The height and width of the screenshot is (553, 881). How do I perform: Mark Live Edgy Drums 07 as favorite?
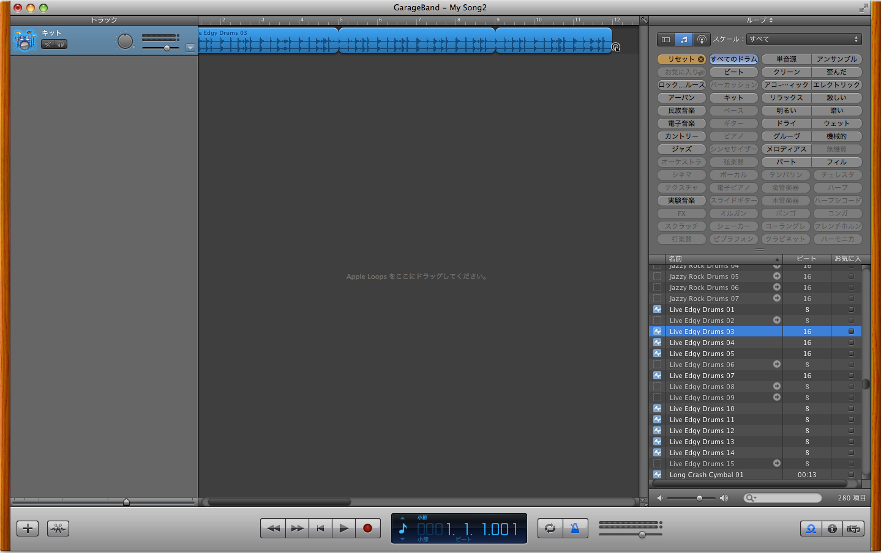(x=851, y=376)
